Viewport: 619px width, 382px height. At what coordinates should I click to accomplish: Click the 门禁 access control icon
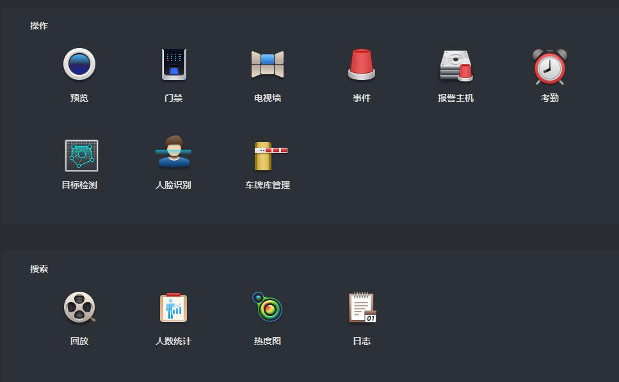click(173, 64)
